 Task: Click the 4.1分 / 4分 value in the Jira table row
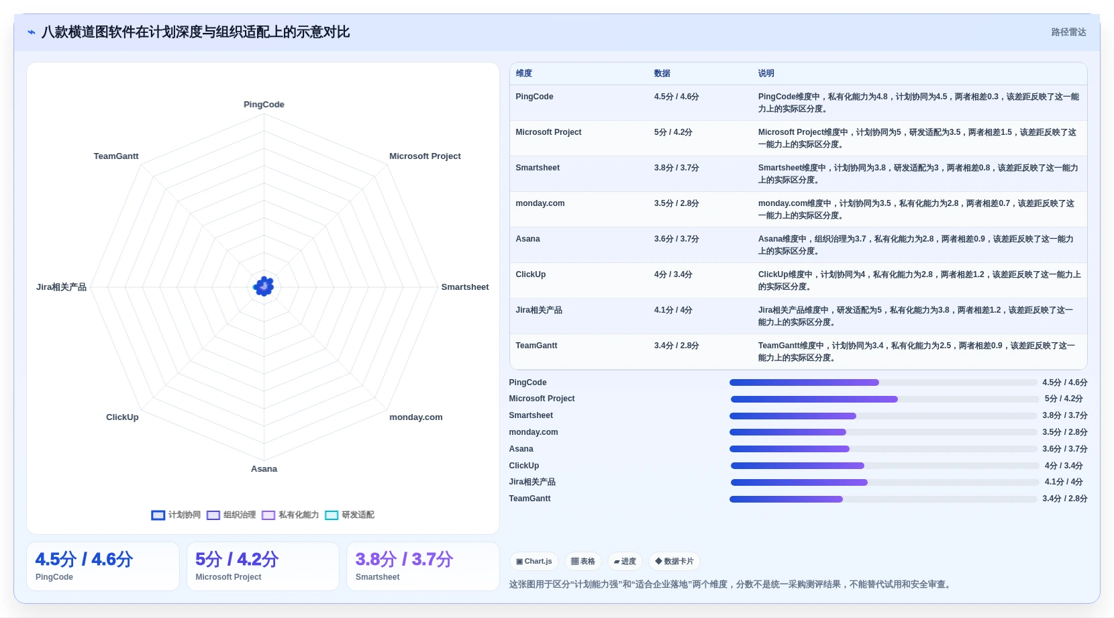coord(673,310)
